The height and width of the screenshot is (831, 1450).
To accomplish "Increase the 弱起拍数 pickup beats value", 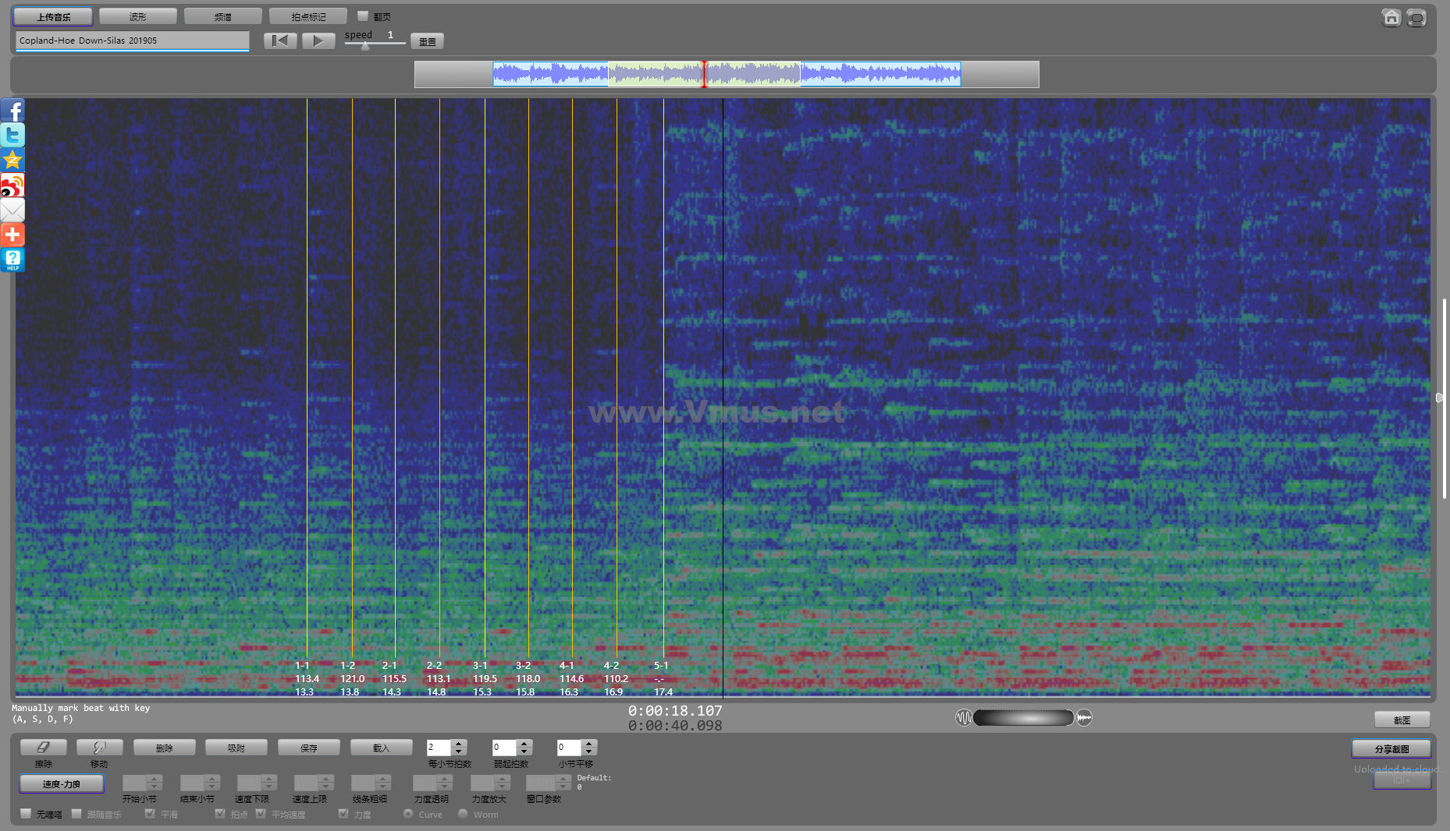I will (524, 743).
